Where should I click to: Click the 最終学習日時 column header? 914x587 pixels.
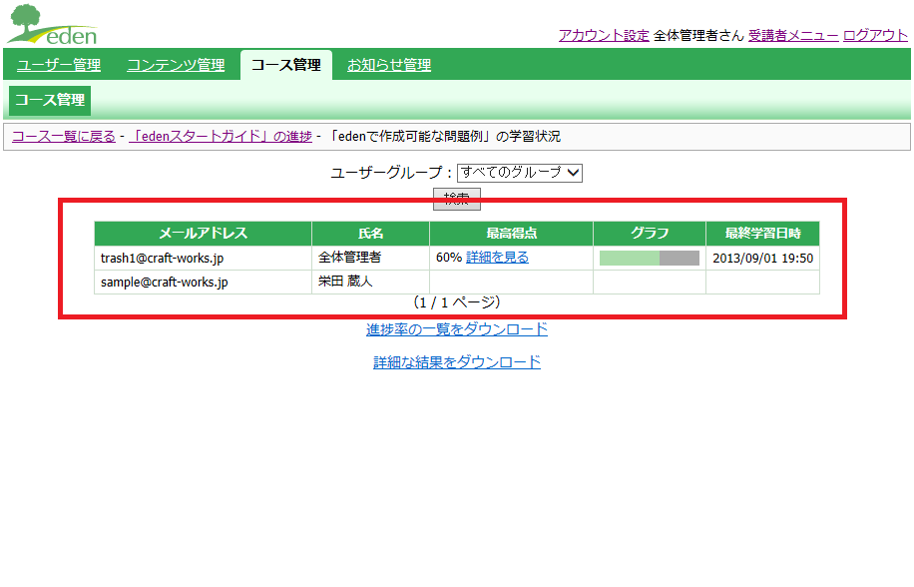[762, 234]
